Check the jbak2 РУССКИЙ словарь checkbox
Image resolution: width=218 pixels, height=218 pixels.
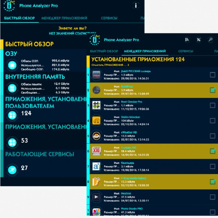pos(213,75)
